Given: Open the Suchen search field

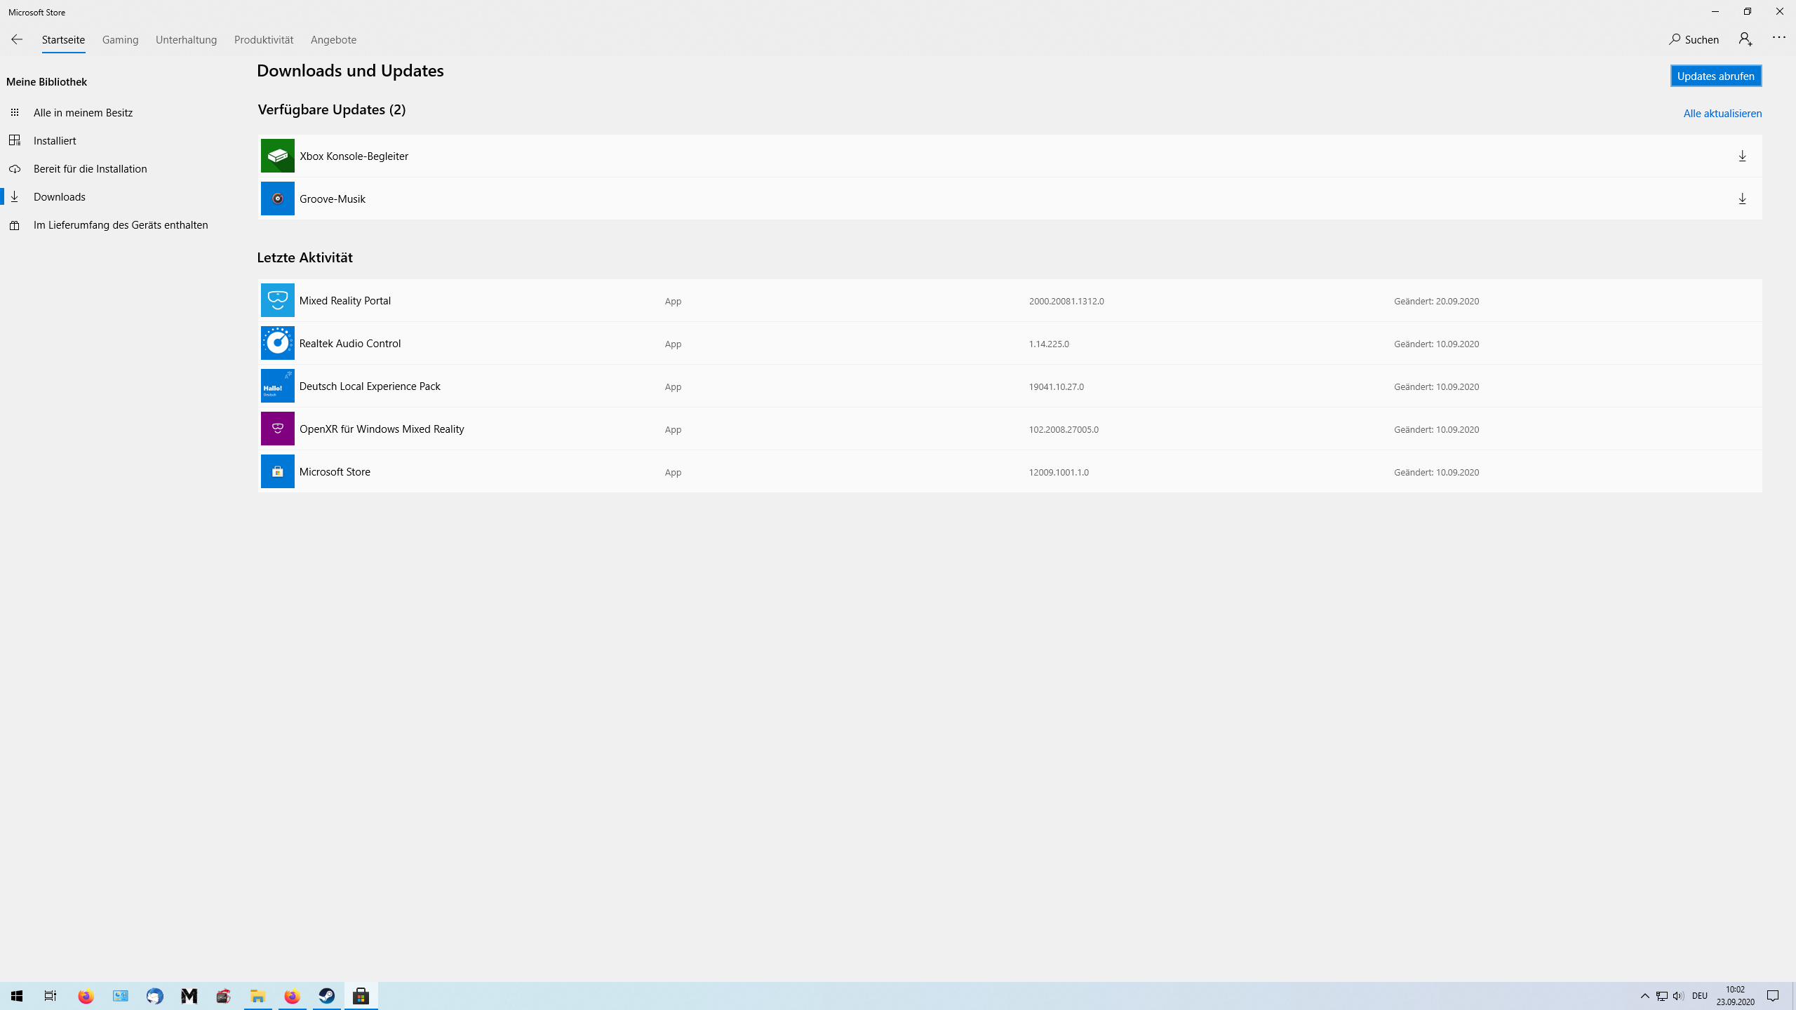Looking at the screenshot, I should pyautogui.click(x=1694, y=39).
